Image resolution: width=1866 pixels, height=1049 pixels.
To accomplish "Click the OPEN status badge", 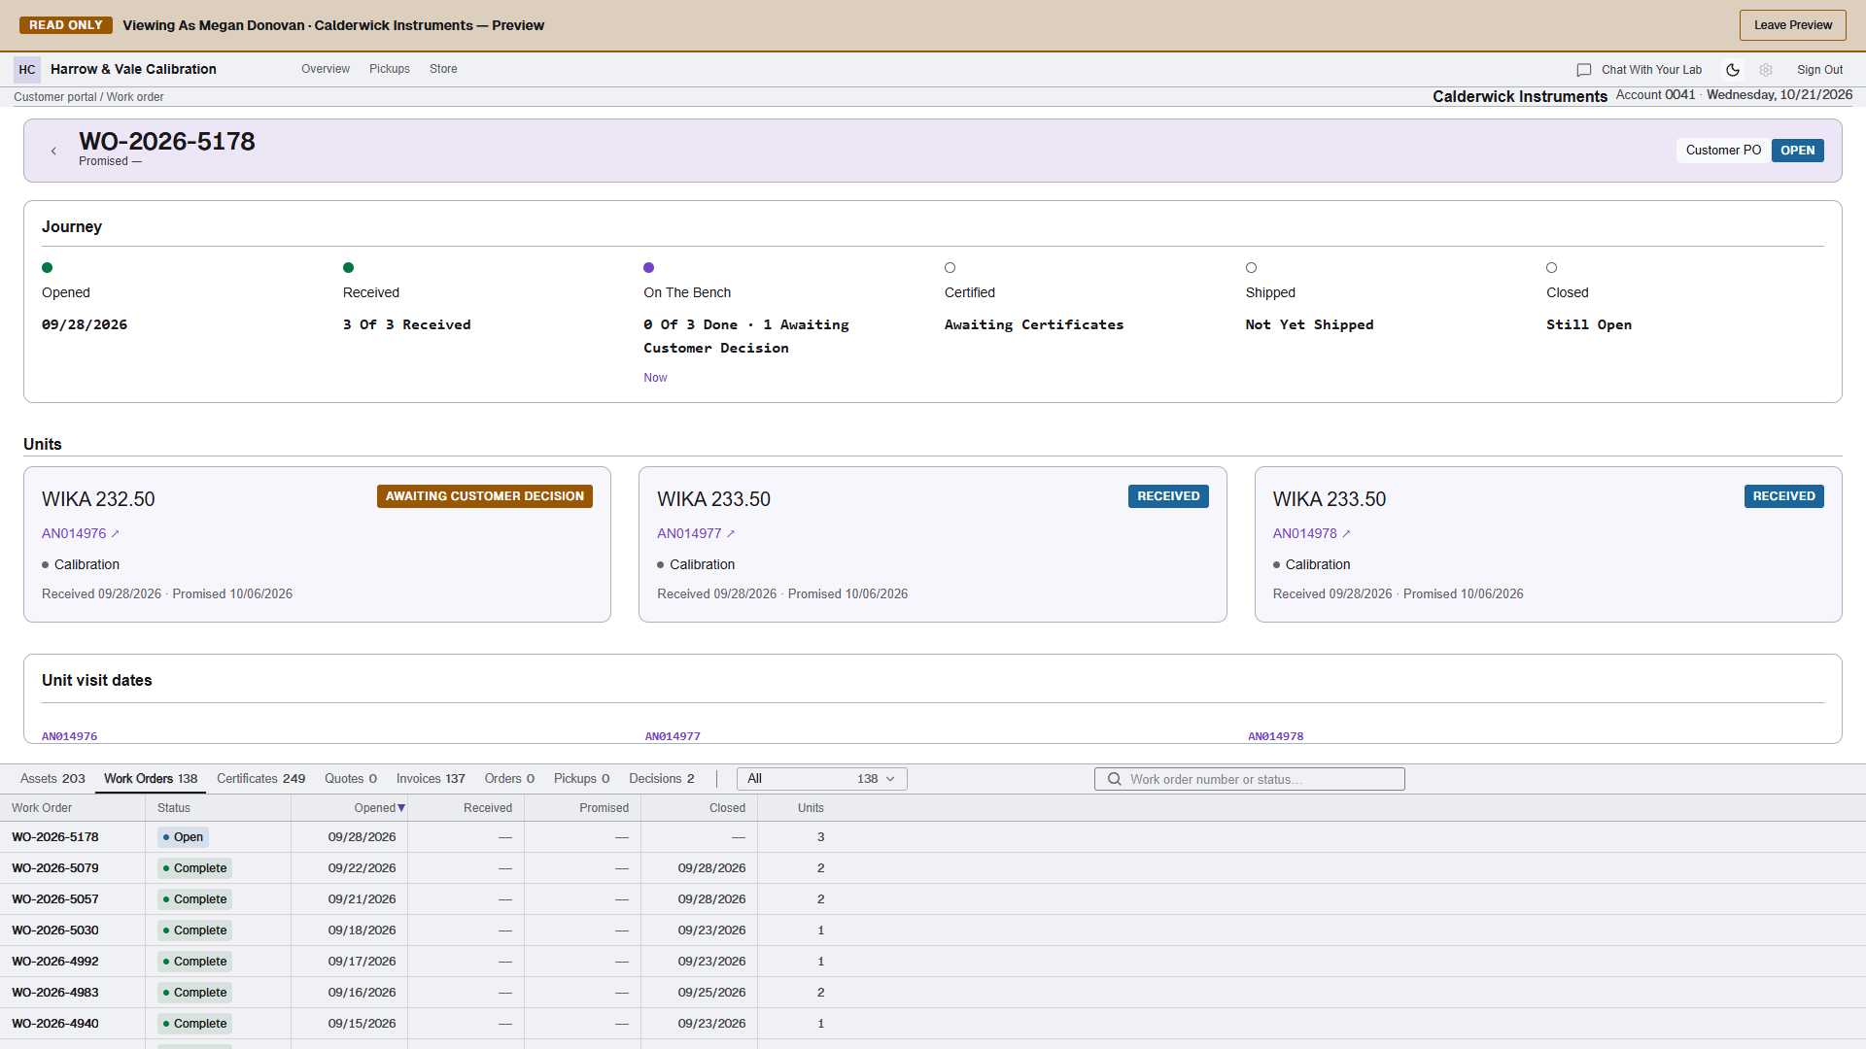I will [x=1798, y=151].
